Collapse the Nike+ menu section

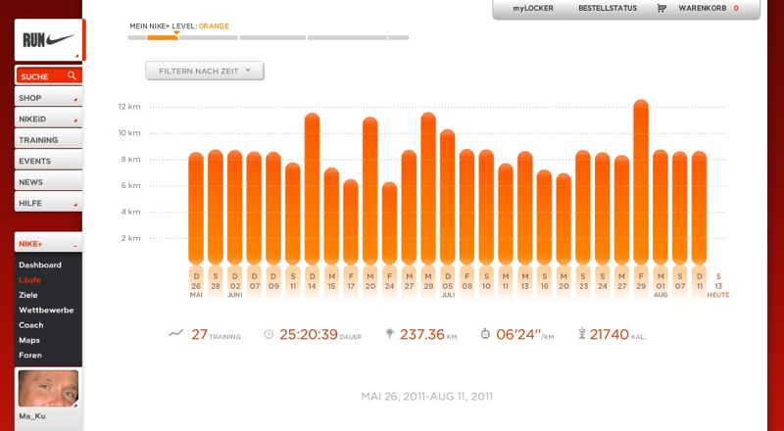48,243
